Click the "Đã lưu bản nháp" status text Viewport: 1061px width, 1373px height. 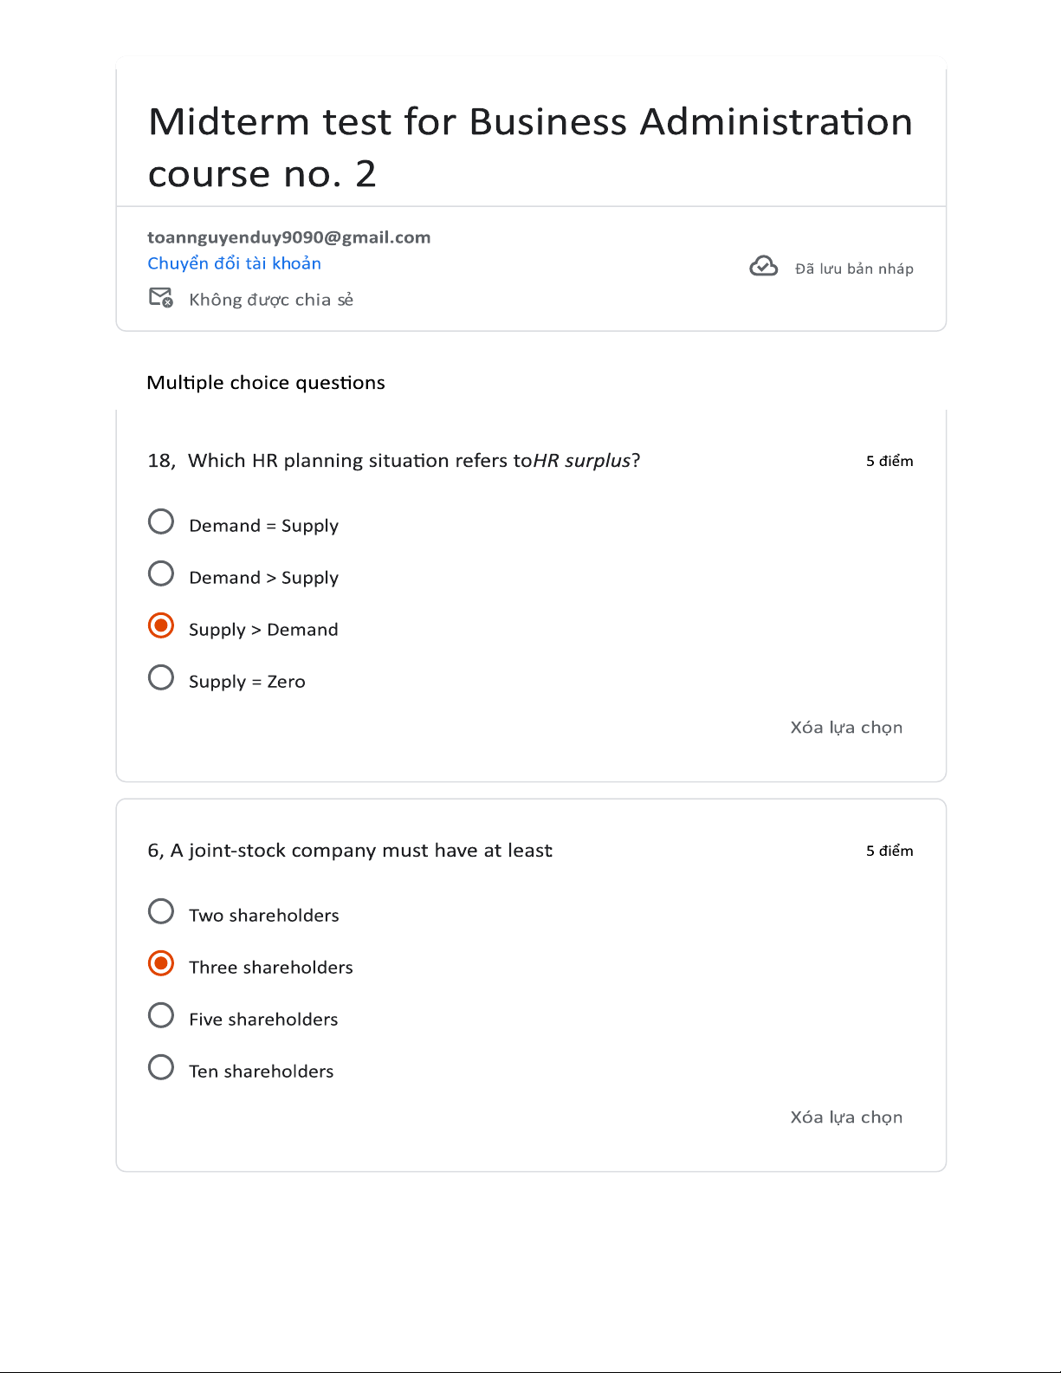click(x=854, y=269)
